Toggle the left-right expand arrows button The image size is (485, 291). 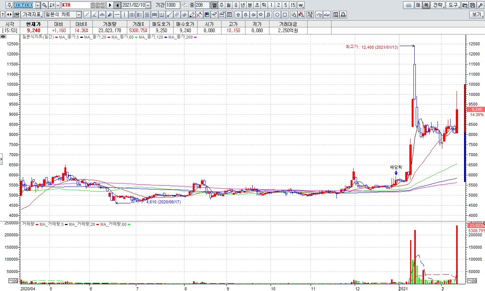9,15
